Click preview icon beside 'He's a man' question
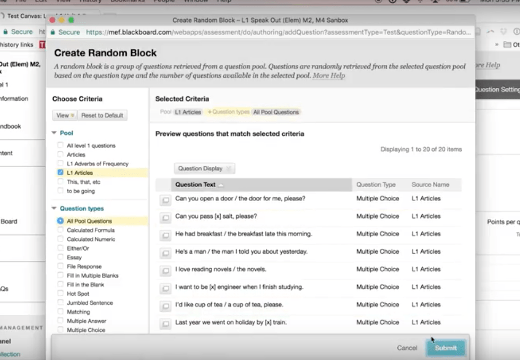 tap(166, 253)
